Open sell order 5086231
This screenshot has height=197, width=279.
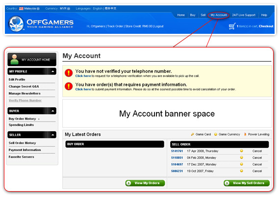pyautogui.click(x=177, y=171)
